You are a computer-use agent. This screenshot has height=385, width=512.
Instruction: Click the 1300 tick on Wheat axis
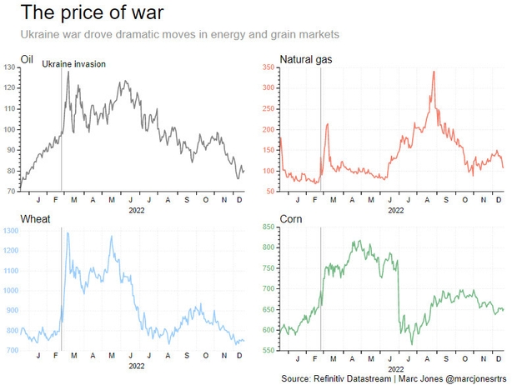pyautogui.click(x=11, y=231)
